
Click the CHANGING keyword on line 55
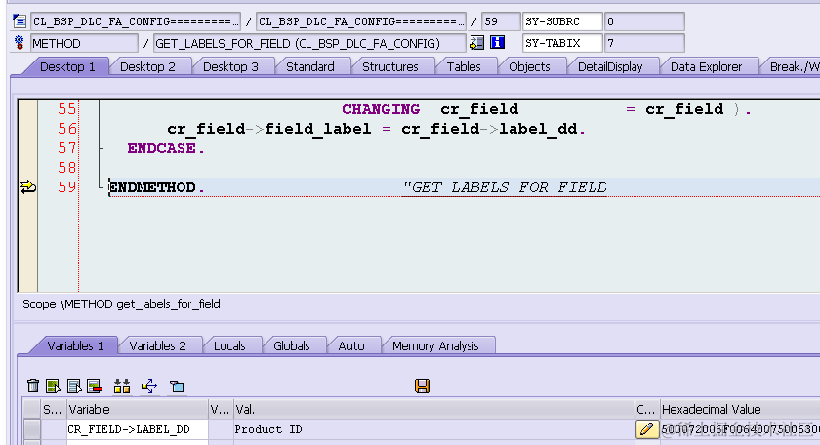point(380,109)
